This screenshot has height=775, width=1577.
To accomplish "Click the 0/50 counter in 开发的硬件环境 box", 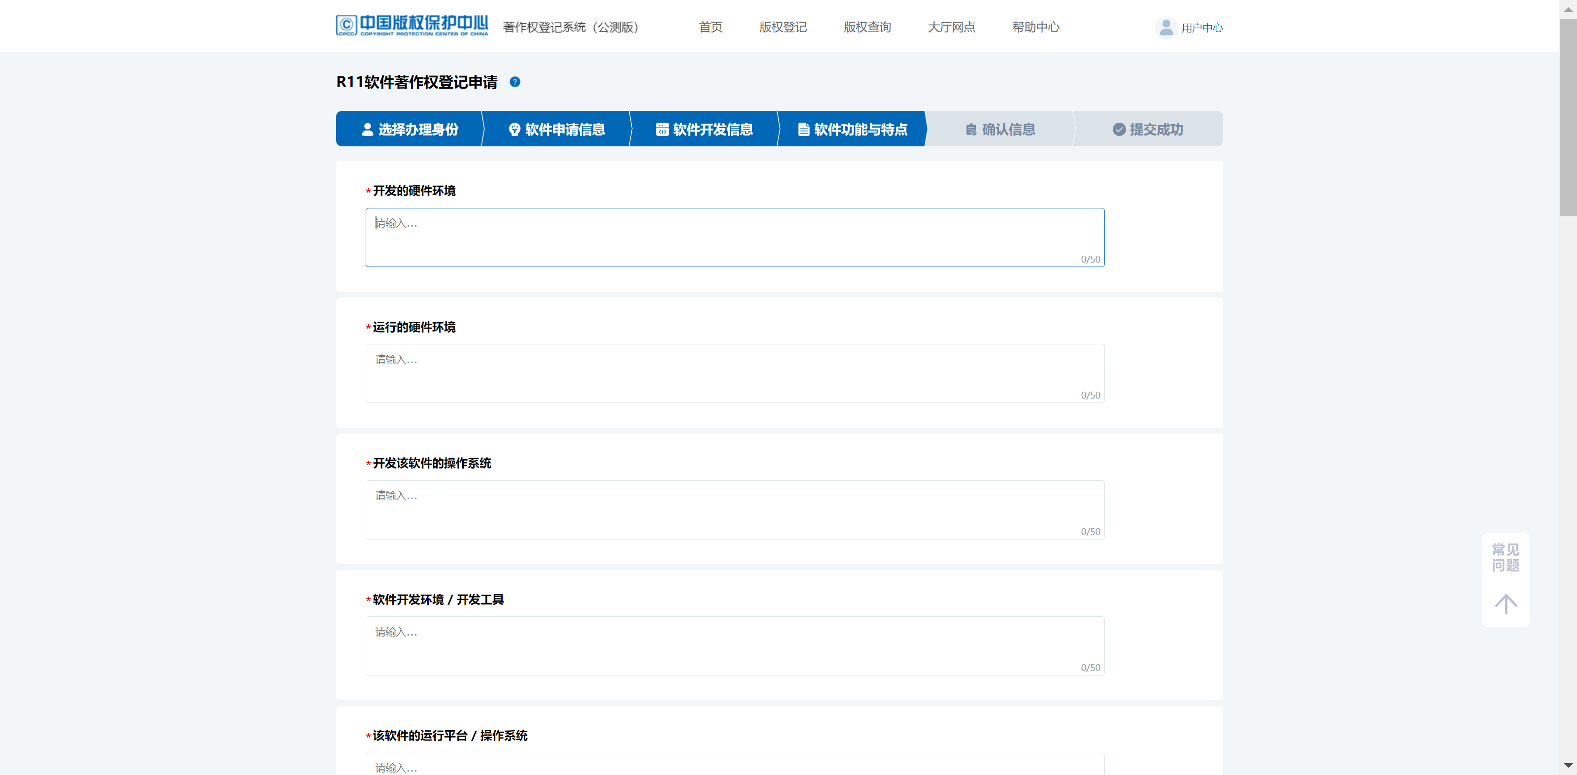I will [1090, 260].
